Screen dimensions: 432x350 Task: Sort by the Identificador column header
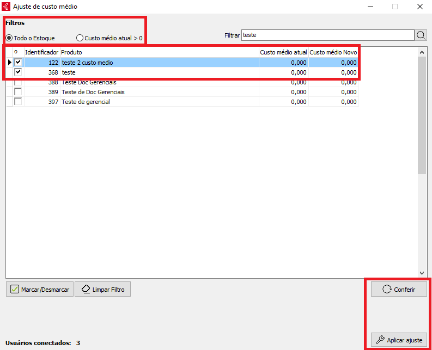coord(41,52)
